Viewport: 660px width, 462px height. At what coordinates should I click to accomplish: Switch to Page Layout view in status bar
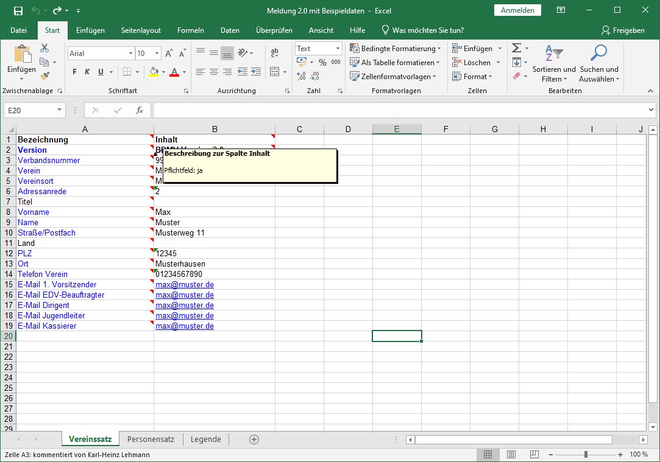click(x=511, y=455)
